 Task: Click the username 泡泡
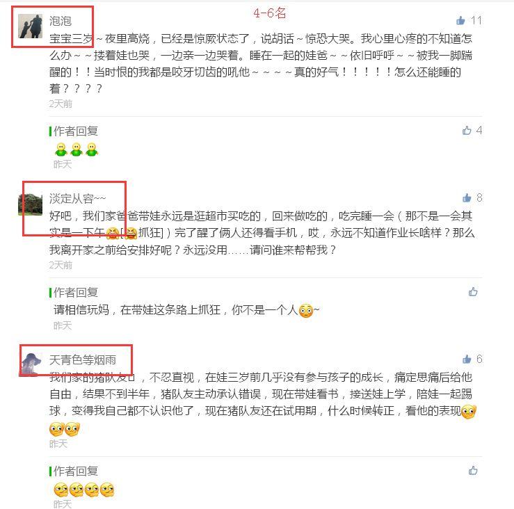pos(61,21)
